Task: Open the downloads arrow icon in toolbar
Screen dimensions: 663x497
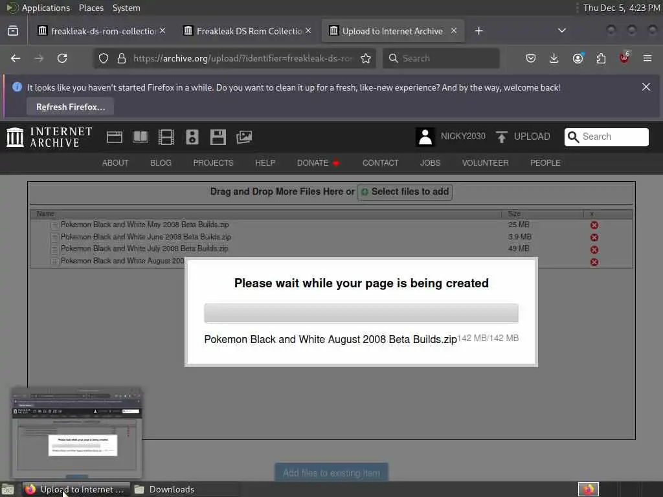Action: tap(554, 58)
